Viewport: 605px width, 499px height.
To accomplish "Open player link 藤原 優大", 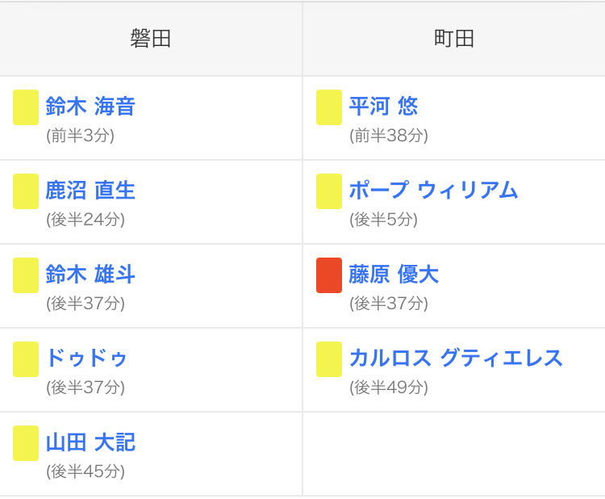I will [394, 275].
